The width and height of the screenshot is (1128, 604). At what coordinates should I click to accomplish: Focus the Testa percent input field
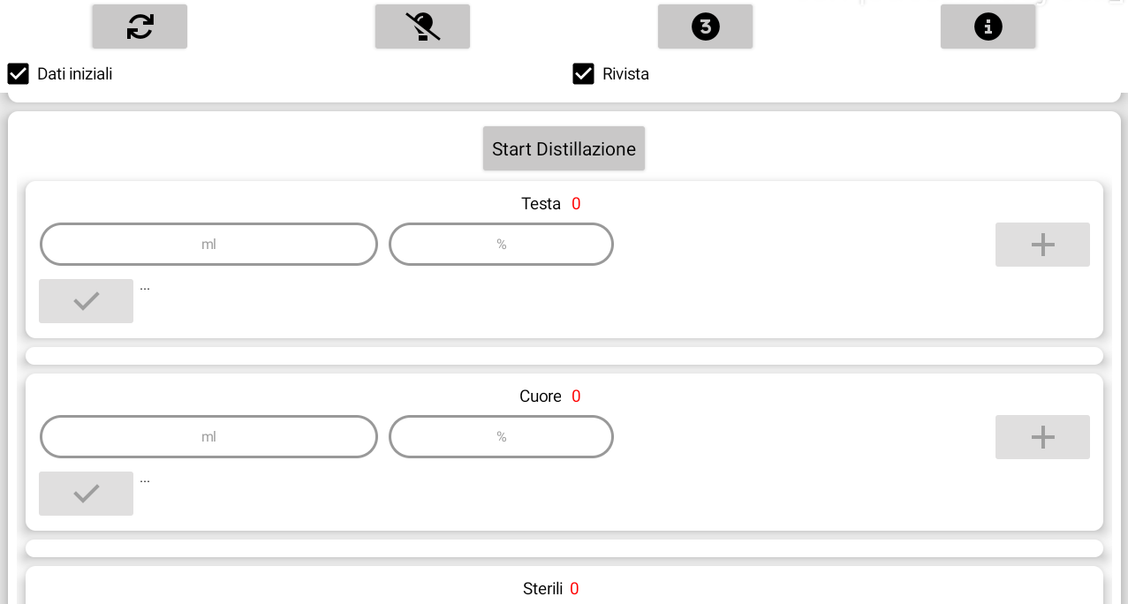[x=501, y=244]
